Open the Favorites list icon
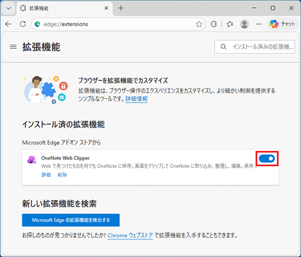The image size is (301, 257). [x=230, y=24]
